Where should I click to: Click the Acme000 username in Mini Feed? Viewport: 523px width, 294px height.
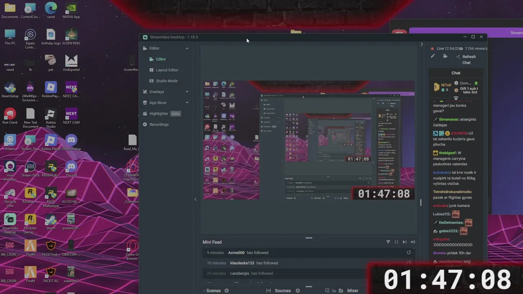(x=236, y=253)
